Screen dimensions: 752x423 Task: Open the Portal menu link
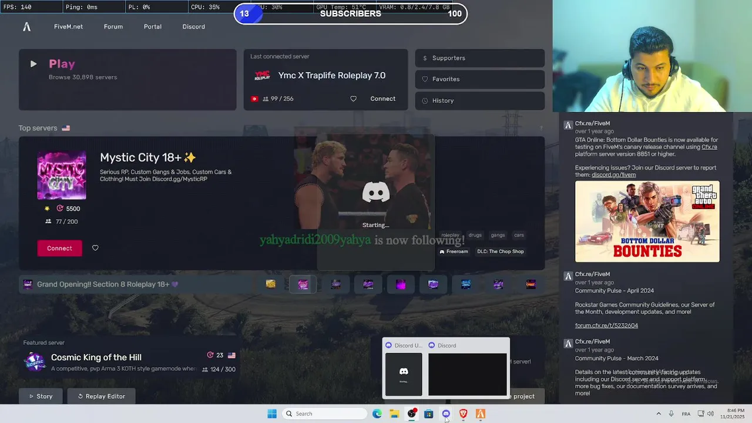pyautogui.click(x=153, y=26)
